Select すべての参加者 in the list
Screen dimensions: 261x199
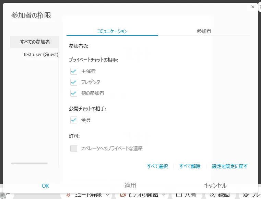point(35,42)
